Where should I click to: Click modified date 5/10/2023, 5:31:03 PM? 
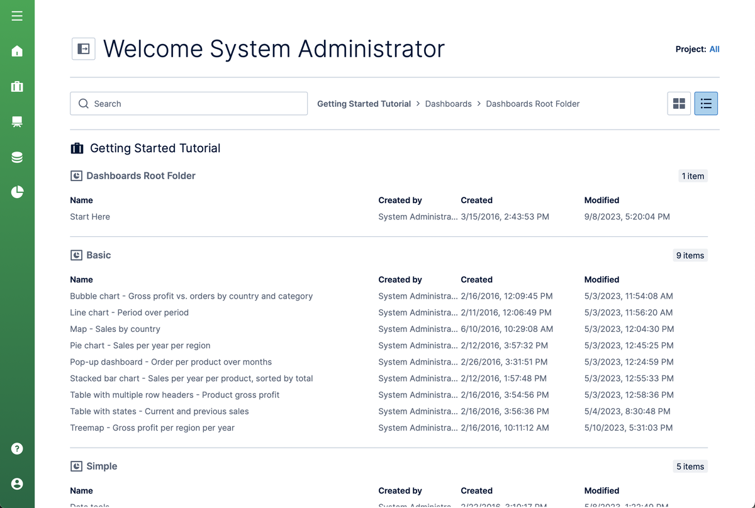click(x=629, y=428)
